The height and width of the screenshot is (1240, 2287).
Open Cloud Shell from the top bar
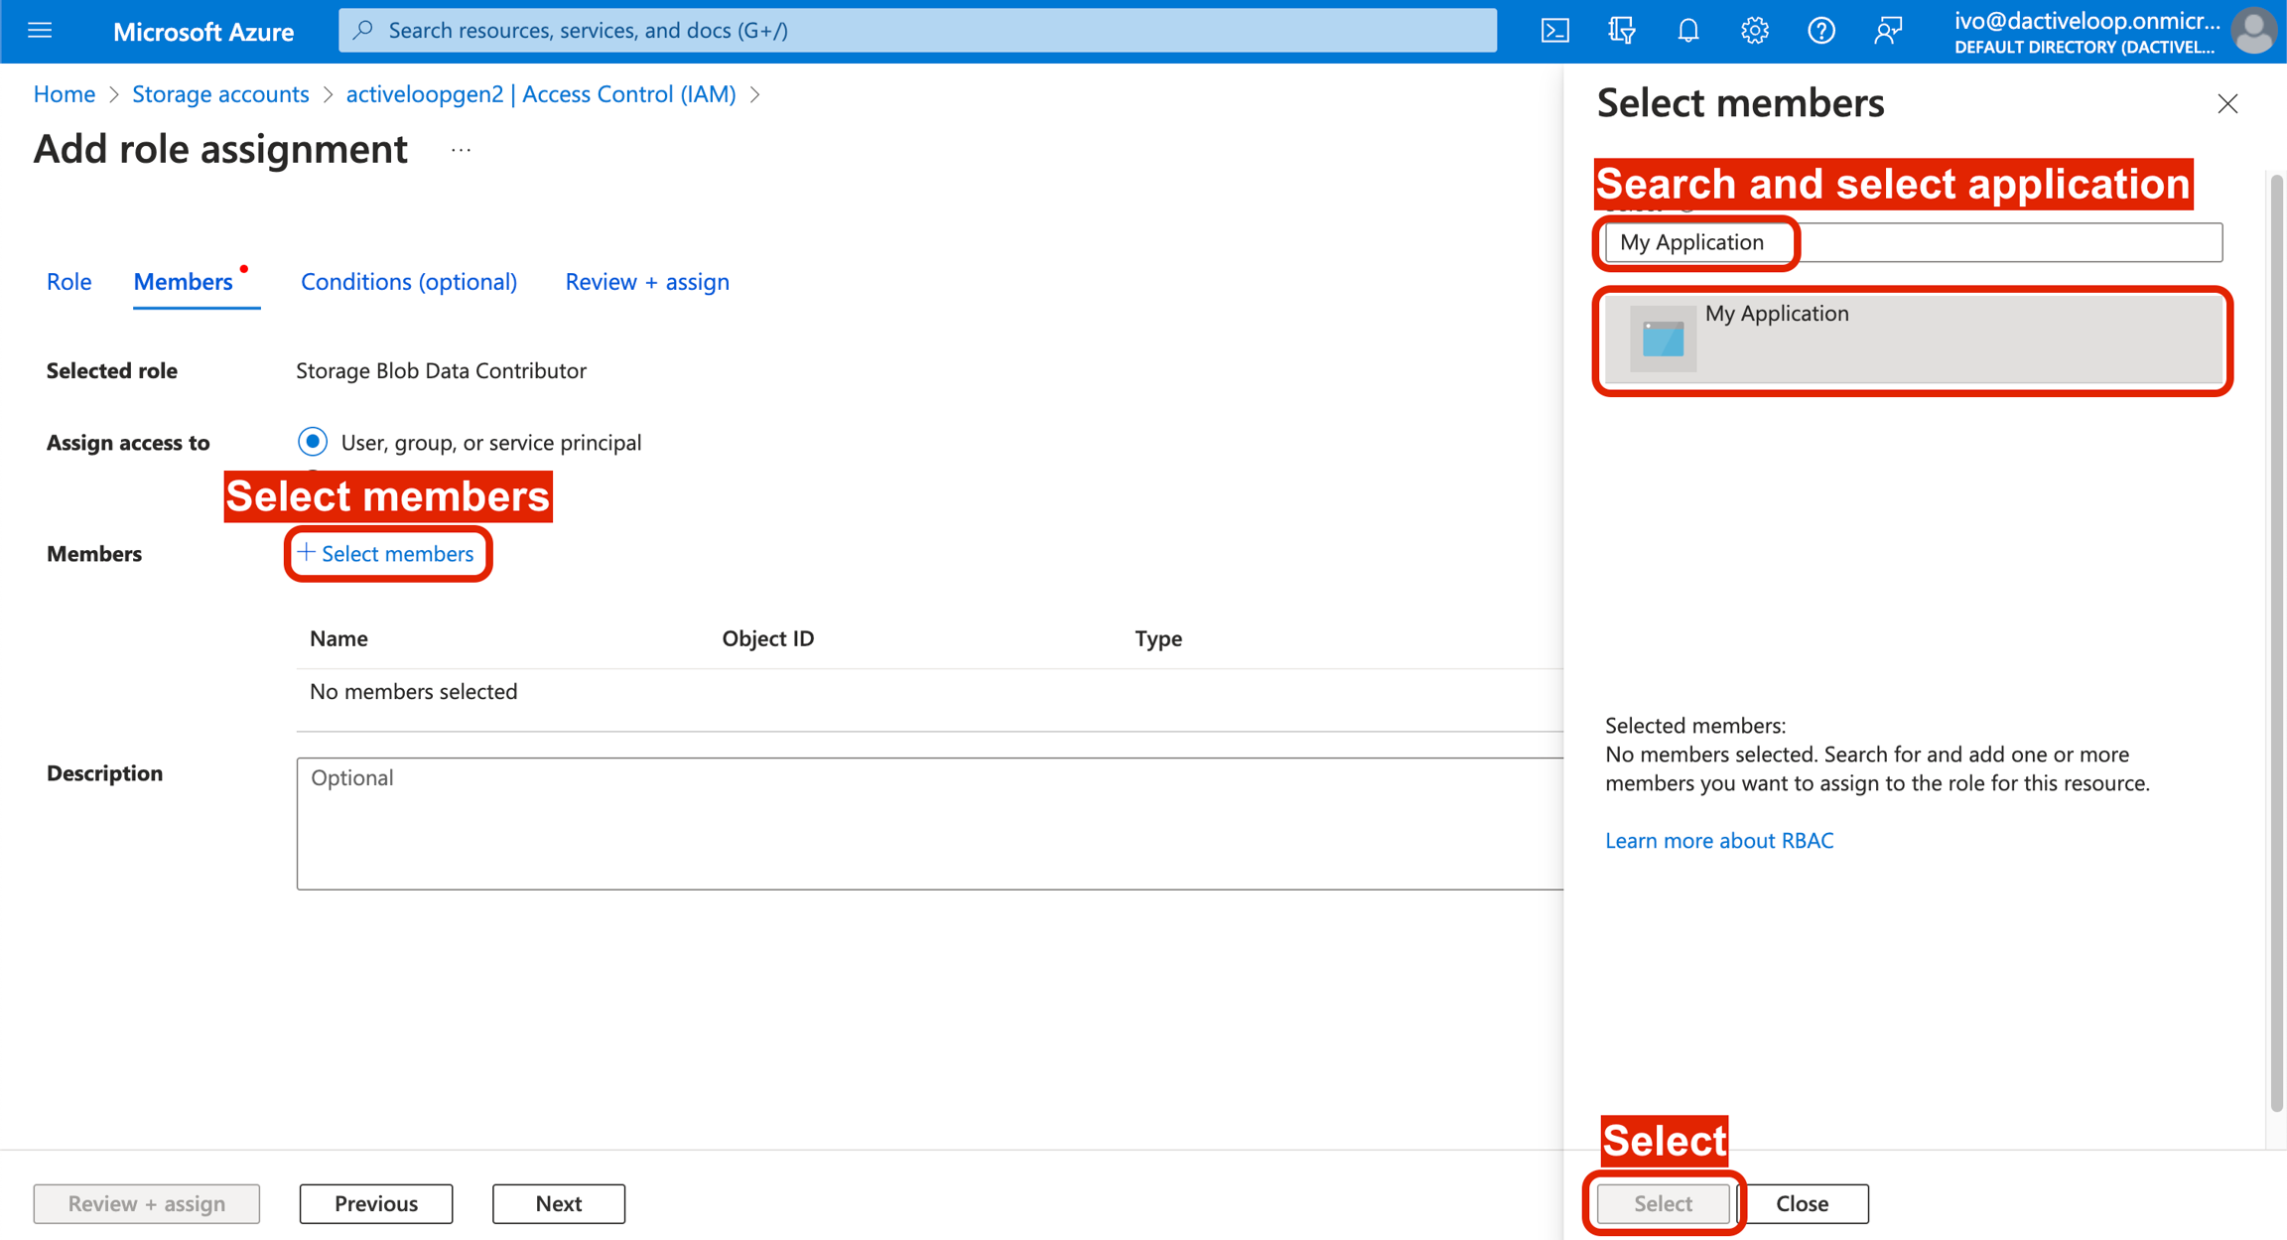(x=1554, y=31)
